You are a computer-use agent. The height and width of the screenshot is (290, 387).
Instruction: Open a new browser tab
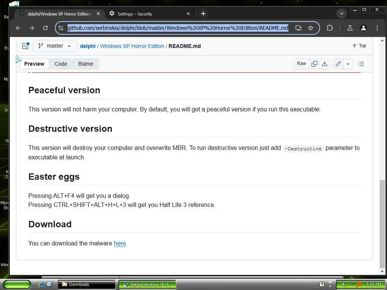click(203, 14)
